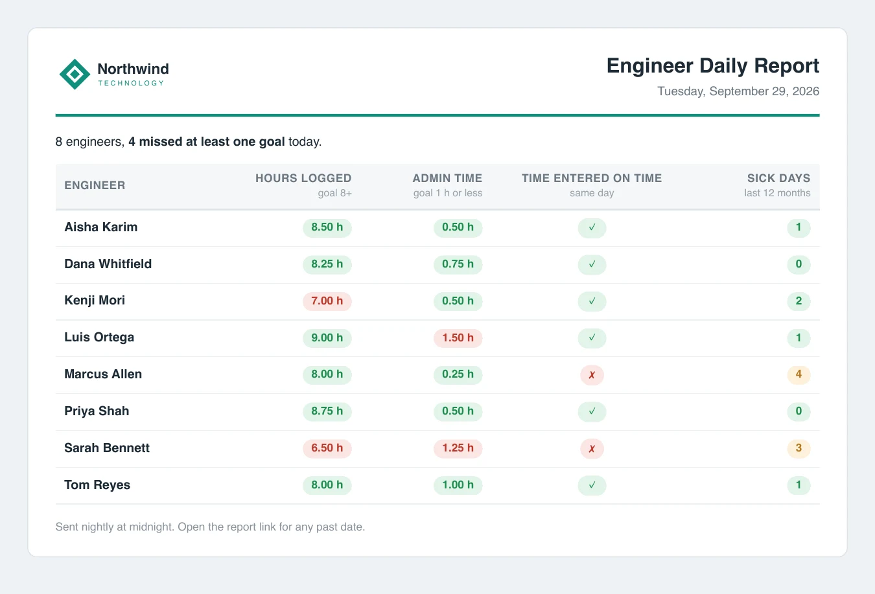Viewport: 875px width, 594px height.
Task: Select the name Sarah Bennett
Action: (107, 448)
